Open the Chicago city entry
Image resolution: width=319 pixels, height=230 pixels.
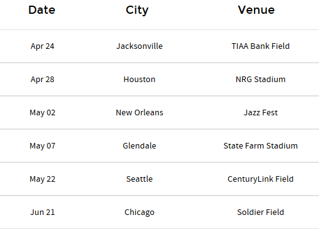click(x=139, y=212)
